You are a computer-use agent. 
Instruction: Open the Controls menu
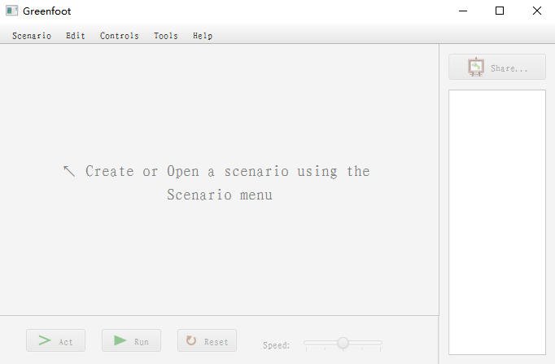120,36
